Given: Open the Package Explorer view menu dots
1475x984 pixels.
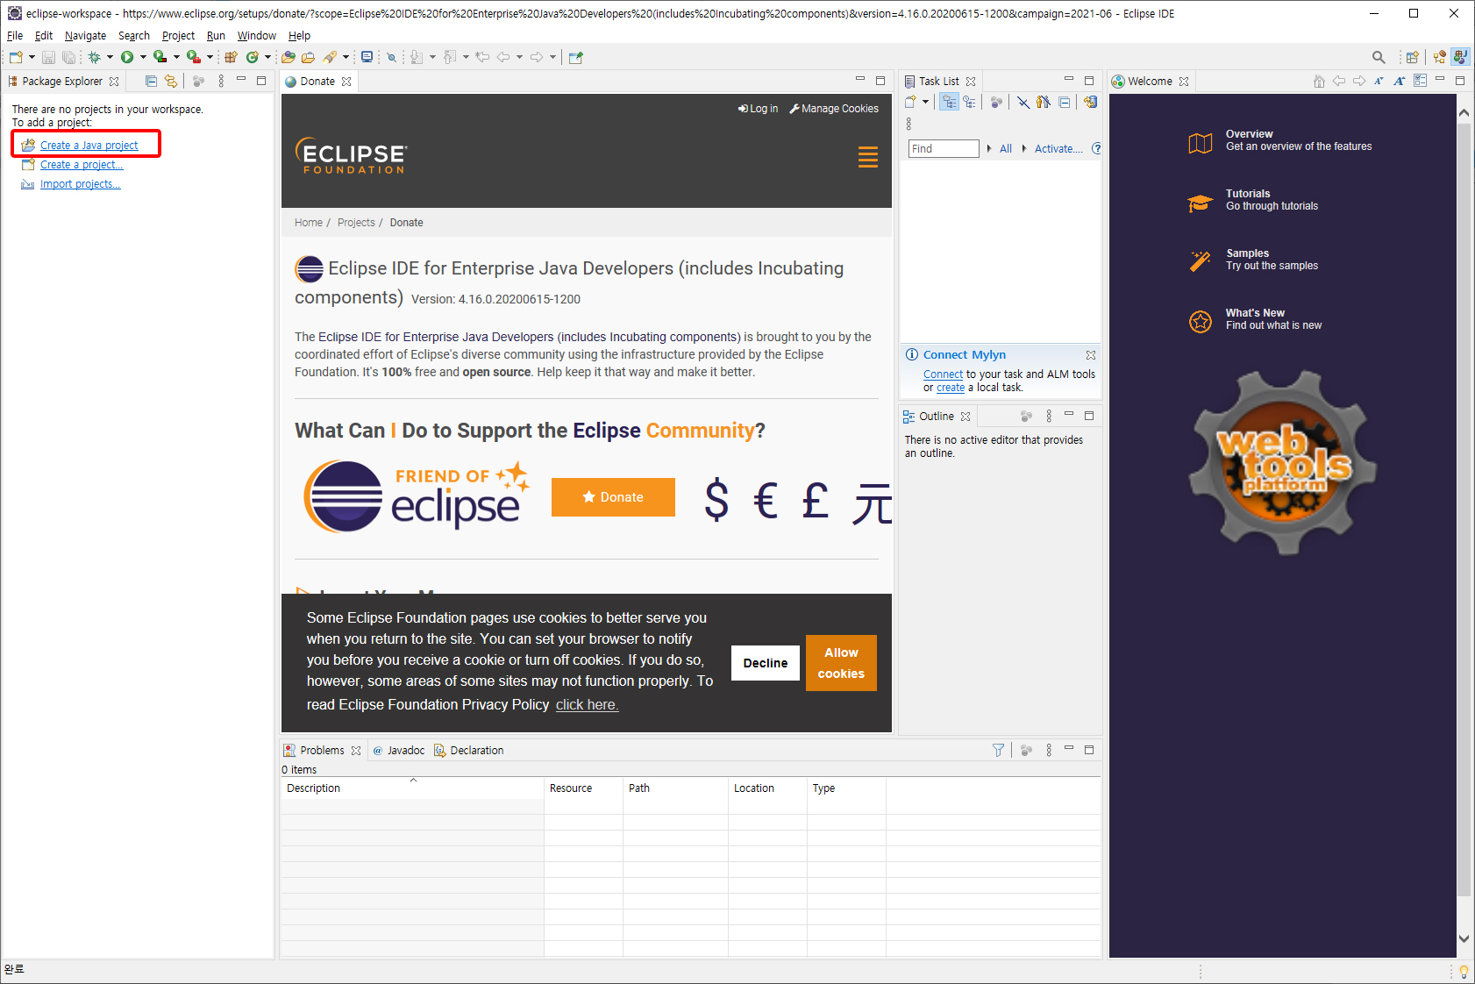Looking at the screenshot, I should click(x=221, y=81).
